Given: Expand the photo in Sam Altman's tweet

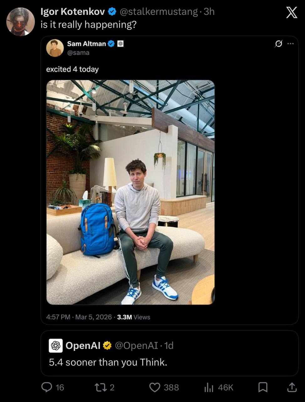Looking at the screenshot, I should (x=130, y=192).
